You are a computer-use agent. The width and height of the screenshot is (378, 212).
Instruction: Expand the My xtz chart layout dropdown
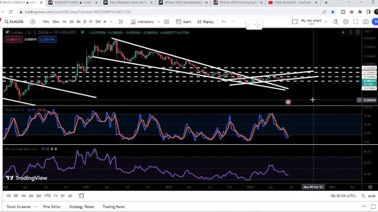click(x=326, y=22)
